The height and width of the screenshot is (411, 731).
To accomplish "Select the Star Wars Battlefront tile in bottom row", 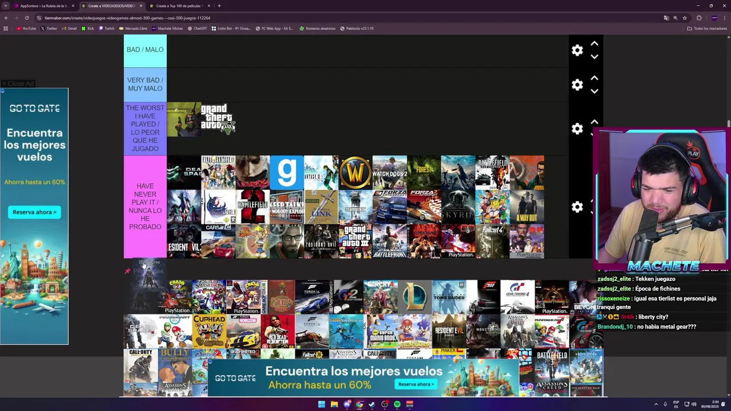I will tap(389, 241).
